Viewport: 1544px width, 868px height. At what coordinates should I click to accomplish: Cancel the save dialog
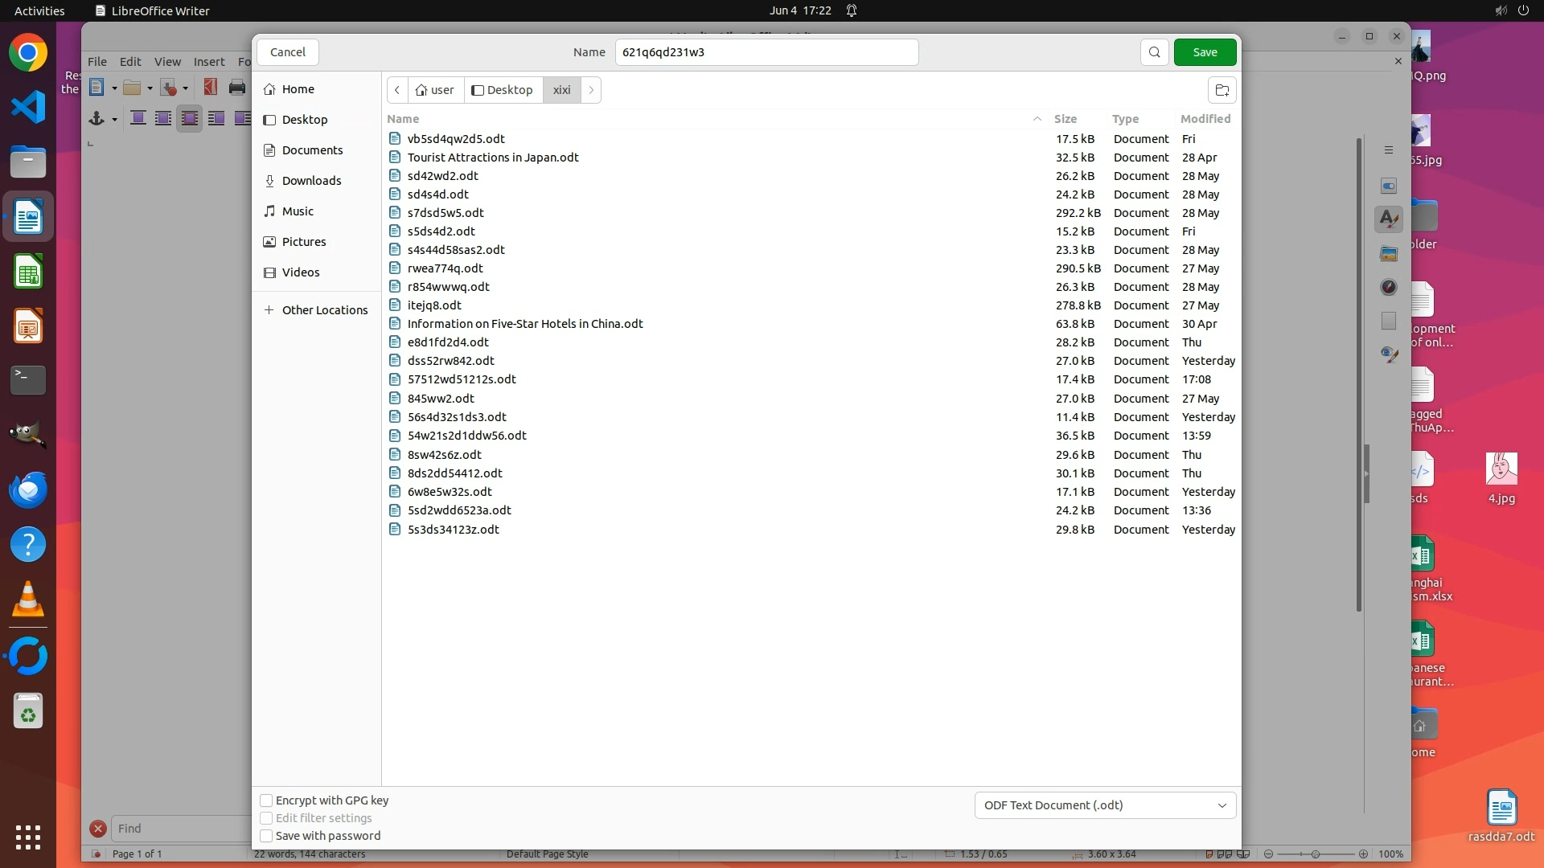(x=287, y=52)
